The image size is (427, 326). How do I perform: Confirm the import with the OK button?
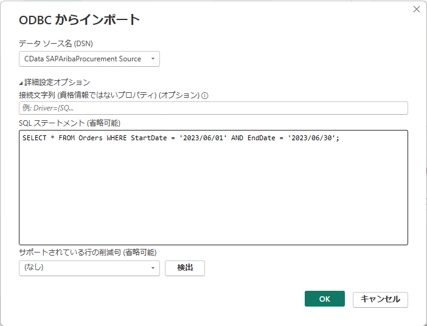[325, 299]
